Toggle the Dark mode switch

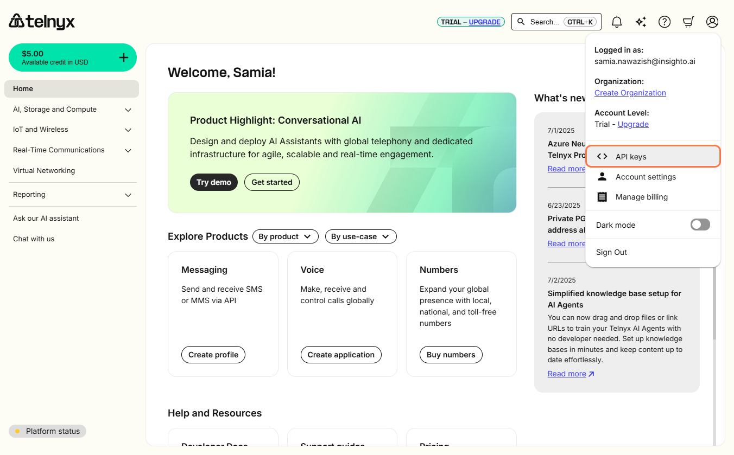click(x=700, y=225)
